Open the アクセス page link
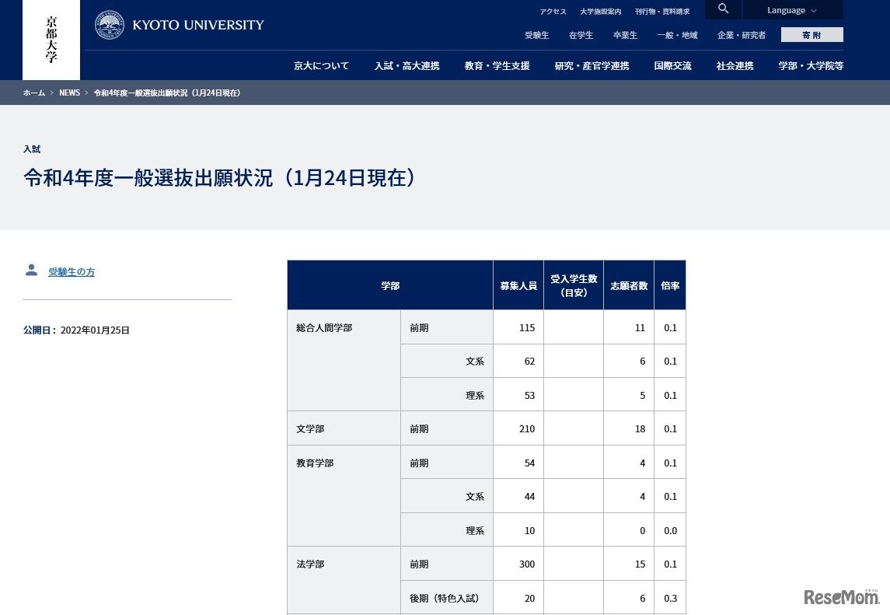Screen dimensions: 890x615 coord(553,11)
